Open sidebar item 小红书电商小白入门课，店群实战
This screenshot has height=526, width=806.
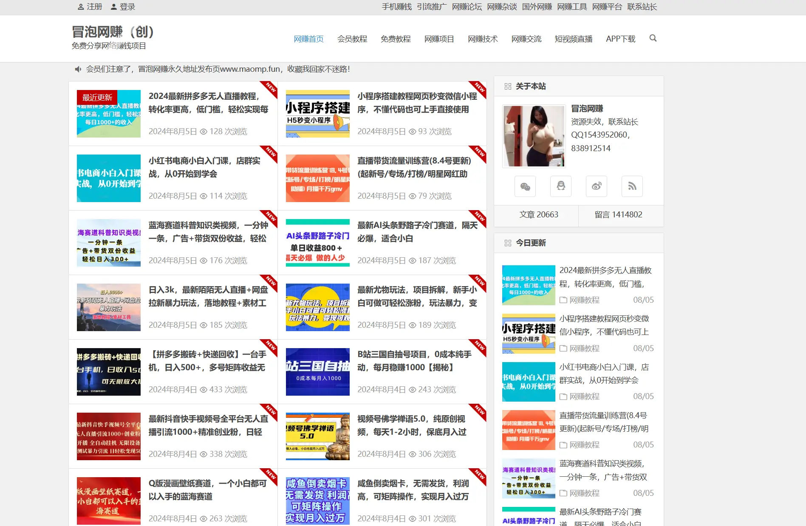(x=604, y=374)
